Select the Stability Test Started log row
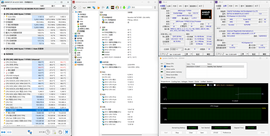270x136 pixels. (215, 66)
